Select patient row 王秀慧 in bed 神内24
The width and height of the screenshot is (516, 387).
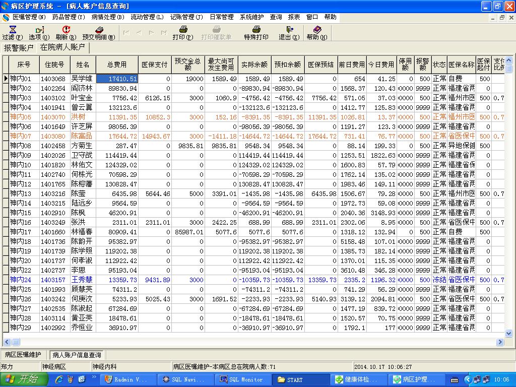click(82, 280)
